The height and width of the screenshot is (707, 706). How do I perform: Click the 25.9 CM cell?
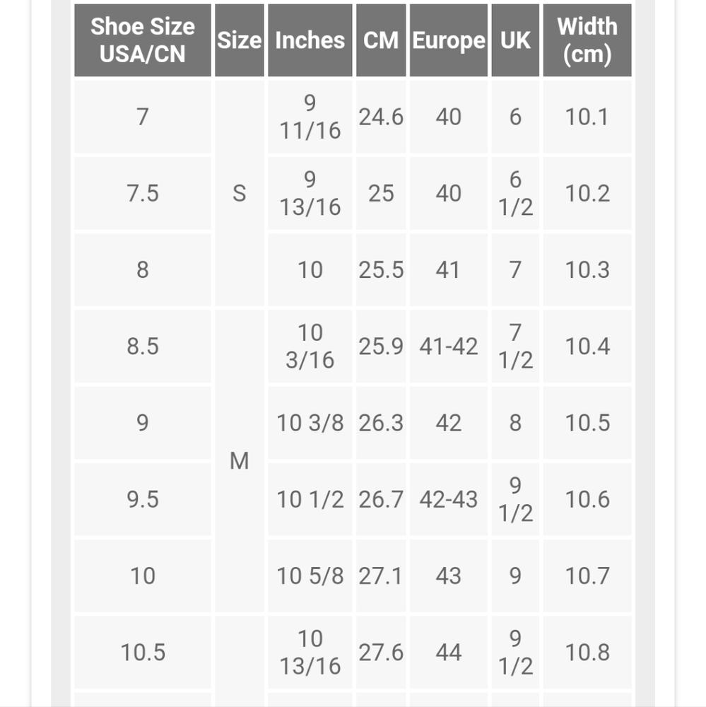point(381,346)
